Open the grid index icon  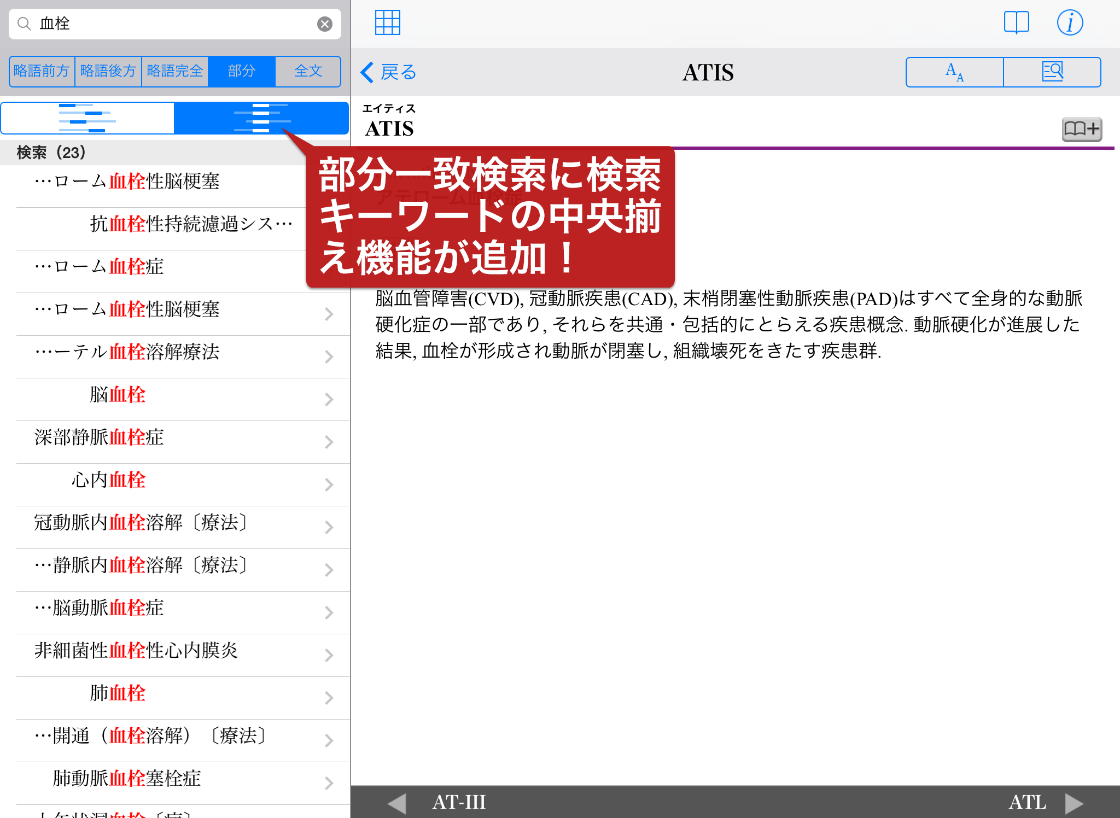[x=388, y=23]
